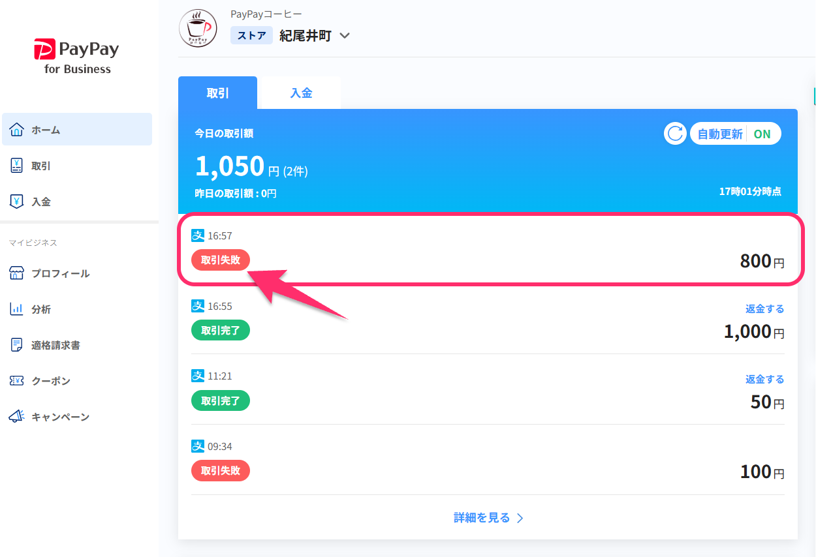816x557 pixels.
Task: Click the 取引完了 badge at 16:55
Action: click(x=221, y=330)
